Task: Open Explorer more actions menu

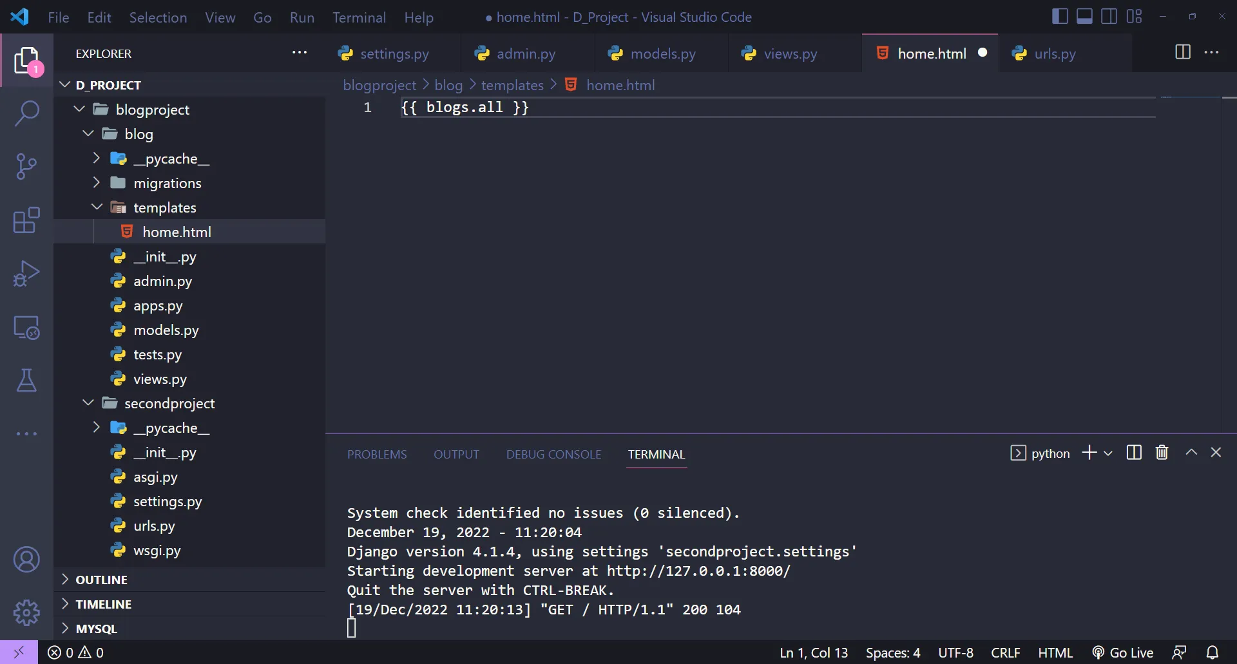Action: tap(300, 53)
